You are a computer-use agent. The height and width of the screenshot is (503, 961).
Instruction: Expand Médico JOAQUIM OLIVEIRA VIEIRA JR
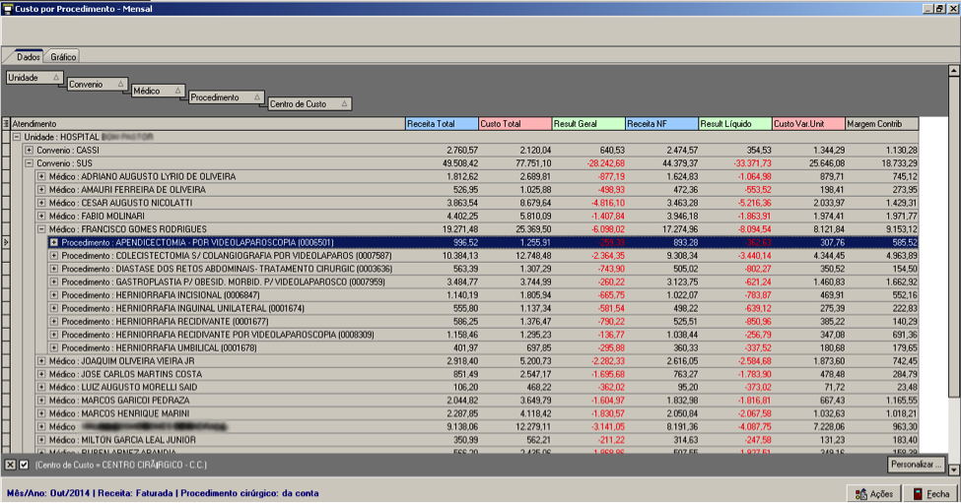[41, 361]
